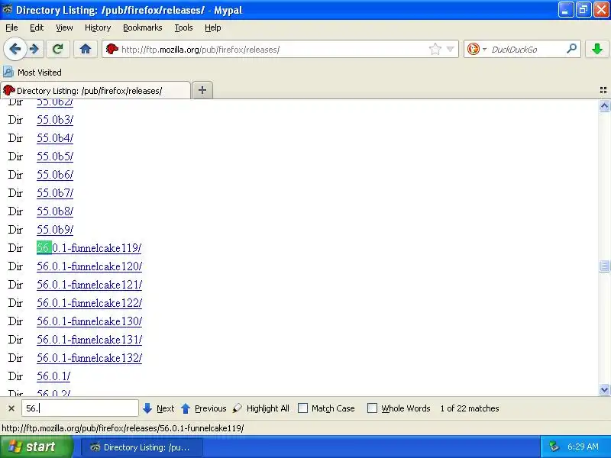
Task: Enable the Match Case checkbox
Action: [302, 408]
